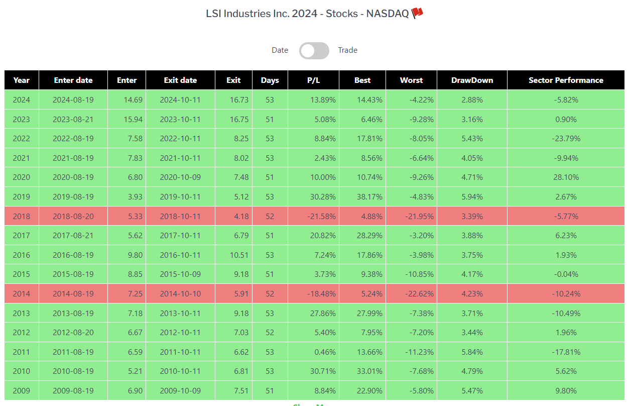Click the 'Best' column header

(x=362, y=80)
